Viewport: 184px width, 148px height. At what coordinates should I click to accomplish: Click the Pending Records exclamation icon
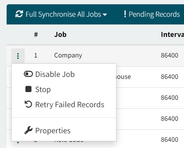pyautogui.click(x=125, y=14)
